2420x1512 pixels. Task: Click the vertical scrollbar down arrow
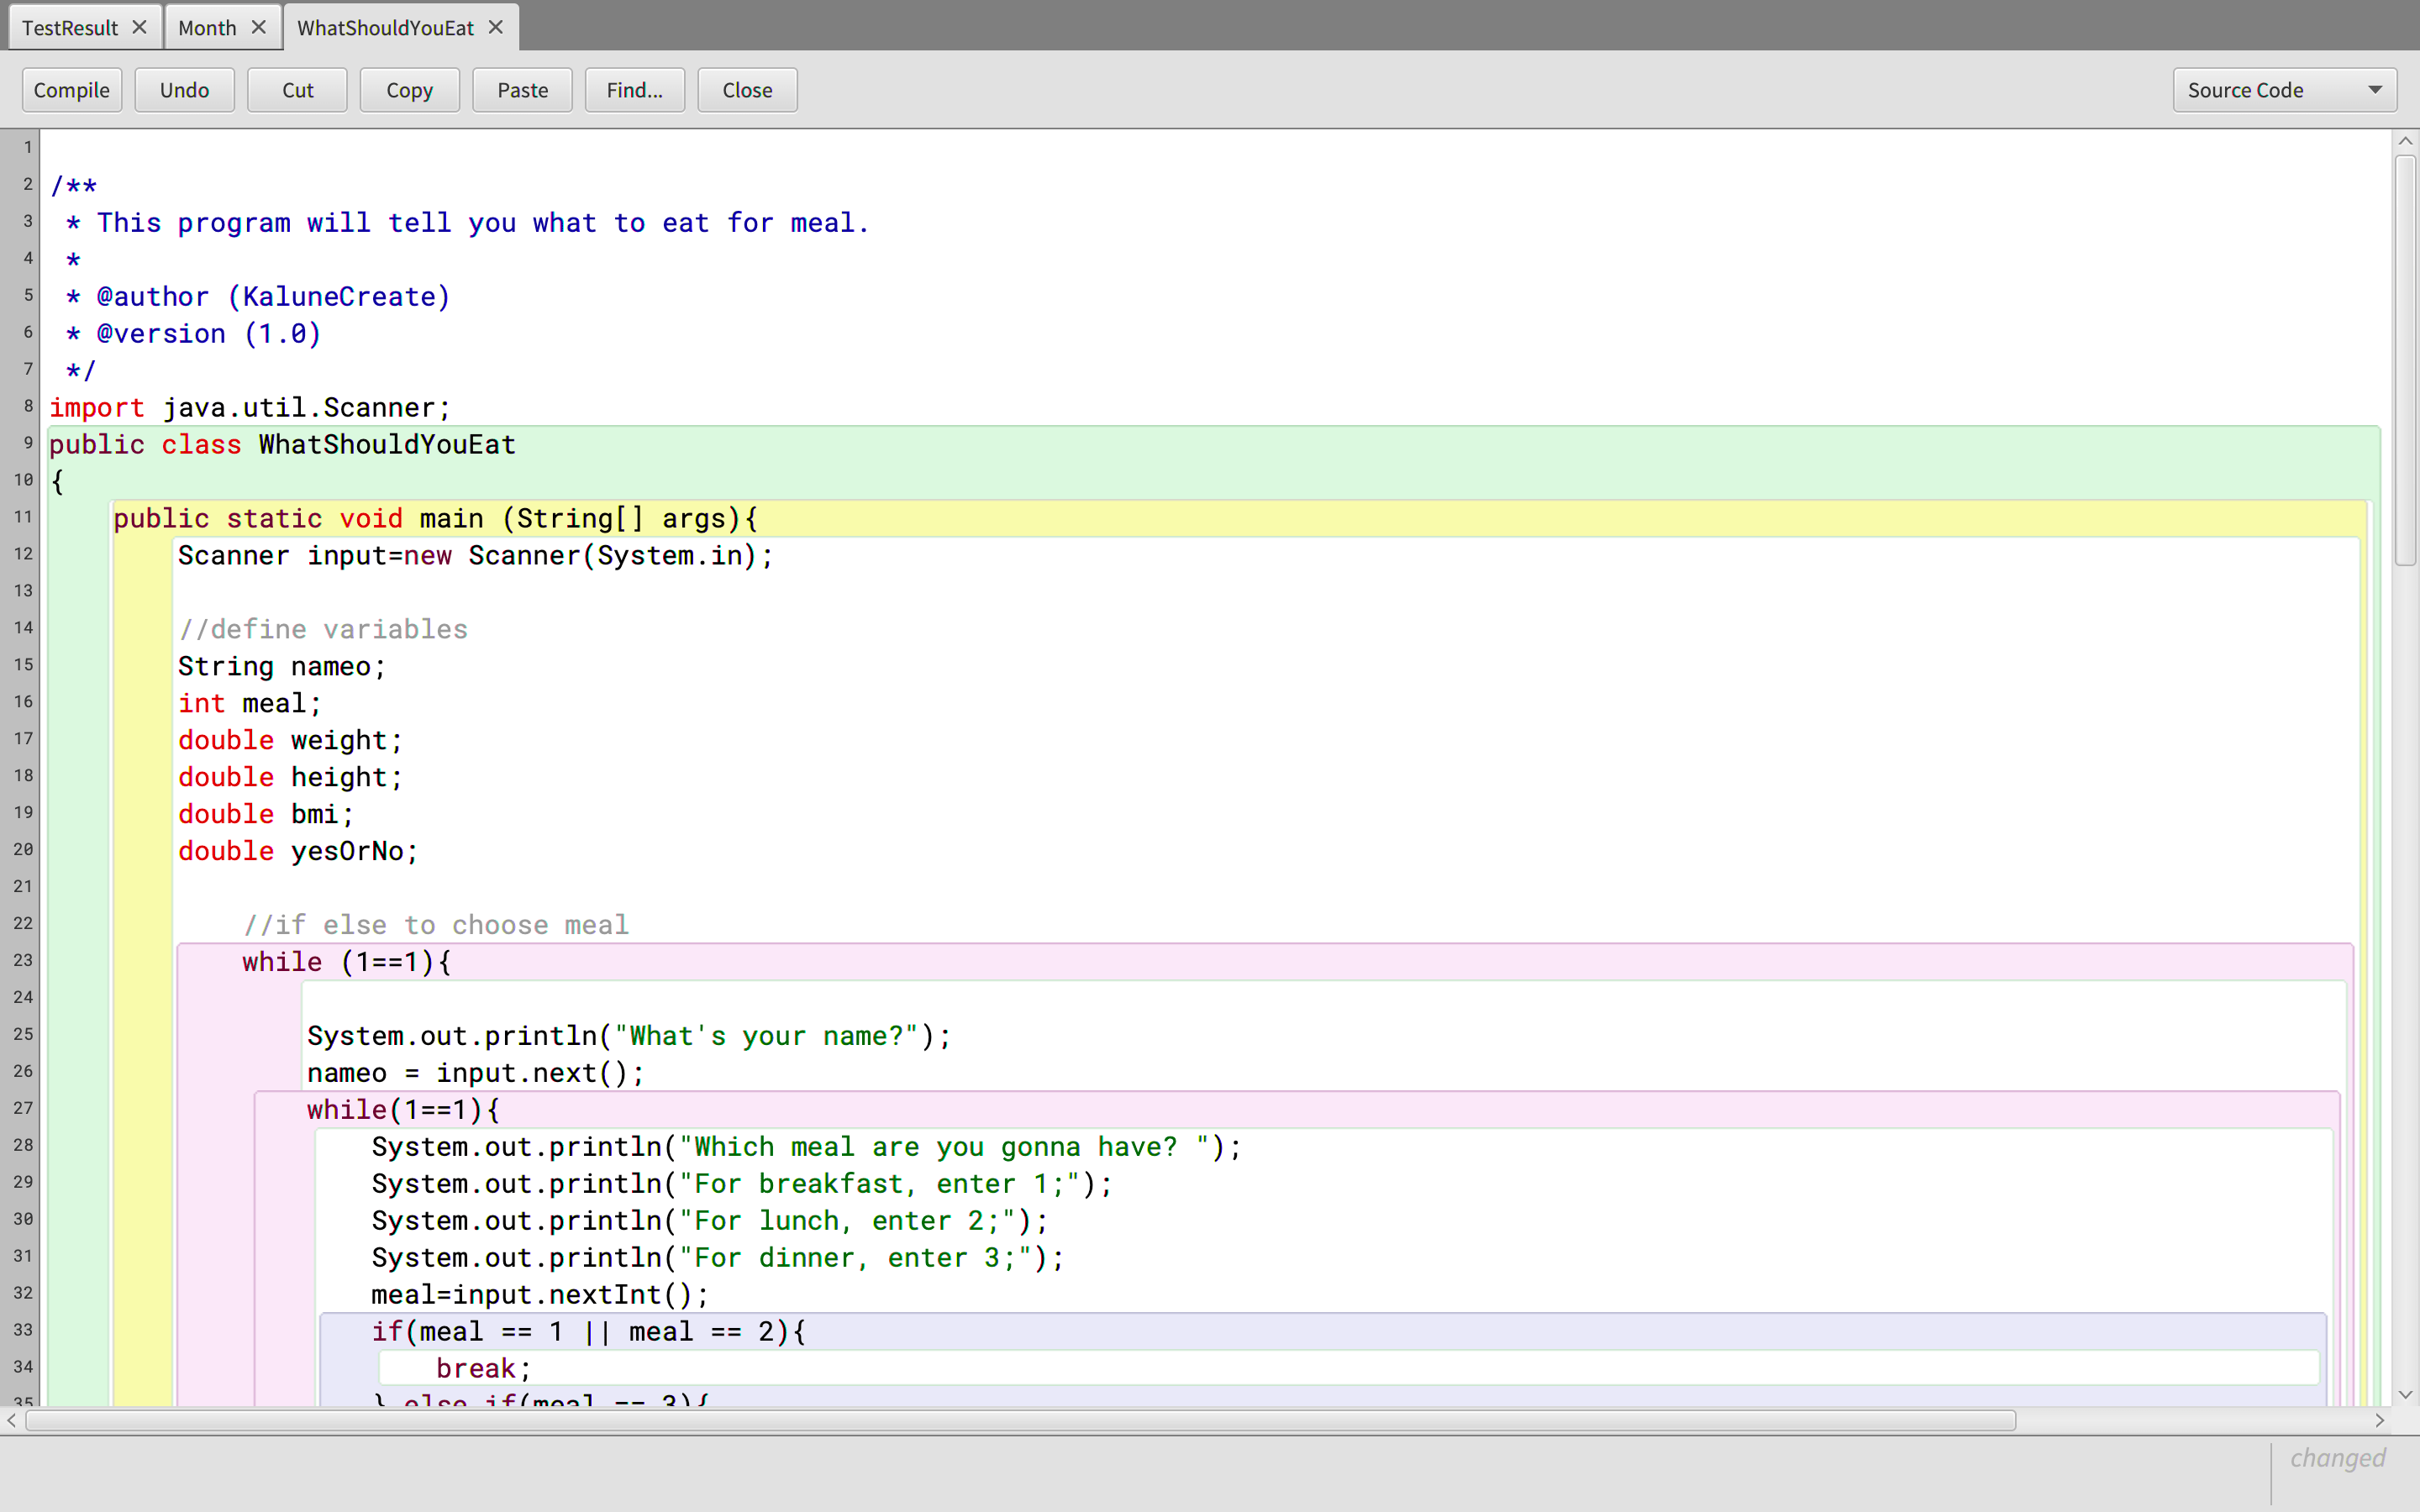pos(2405,1394)
